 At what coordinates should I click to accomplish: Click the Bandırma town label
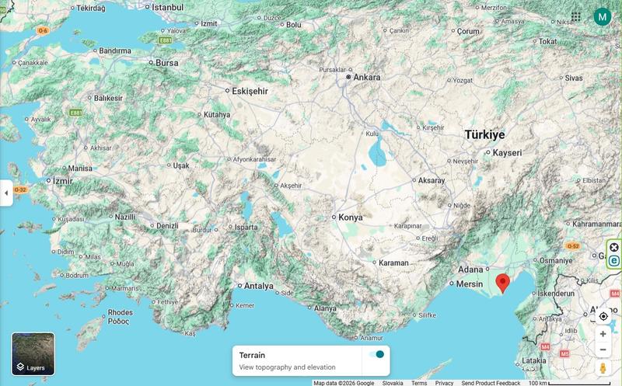coord(114,50)
